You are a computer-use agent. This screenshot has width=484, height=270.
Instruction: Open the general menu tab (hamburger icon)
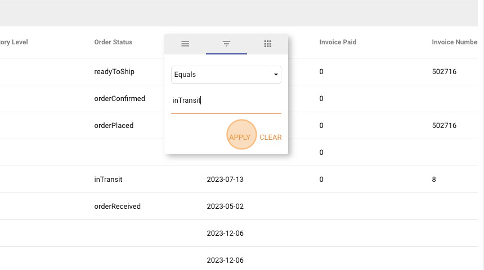coord(185,44)
